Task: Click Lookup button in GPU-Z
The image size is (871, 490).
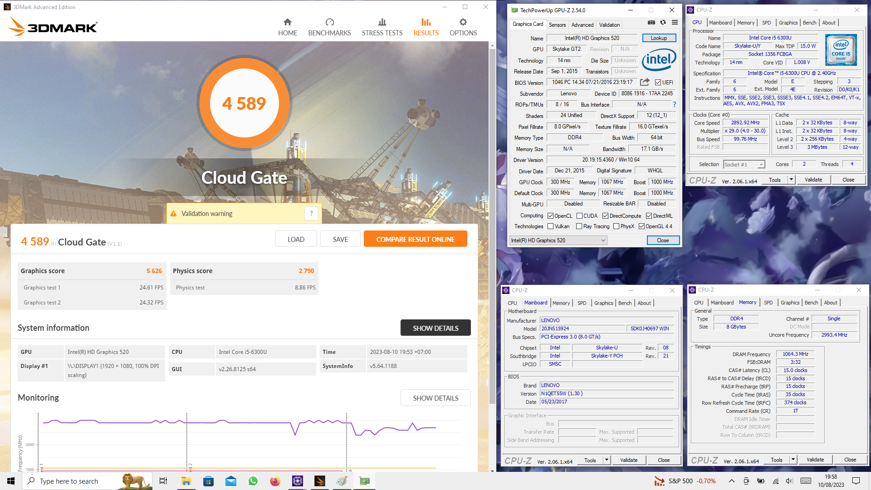Action: coord(659,38)
